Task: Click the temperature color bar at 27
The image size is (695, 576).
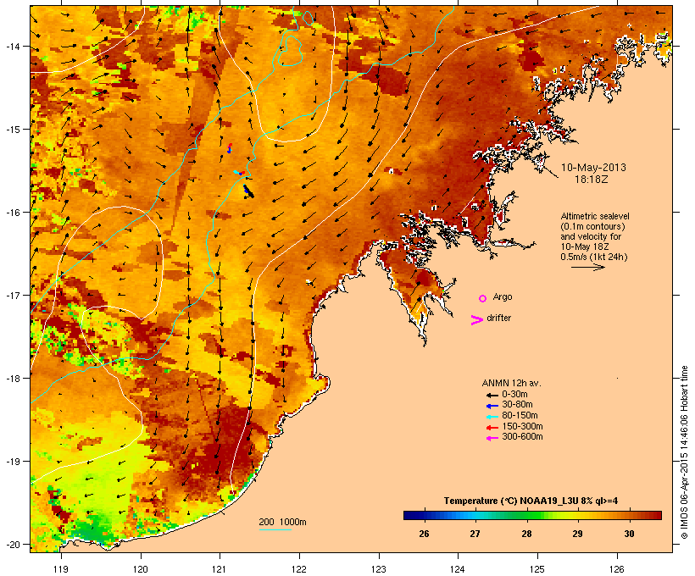Action: 475,515
